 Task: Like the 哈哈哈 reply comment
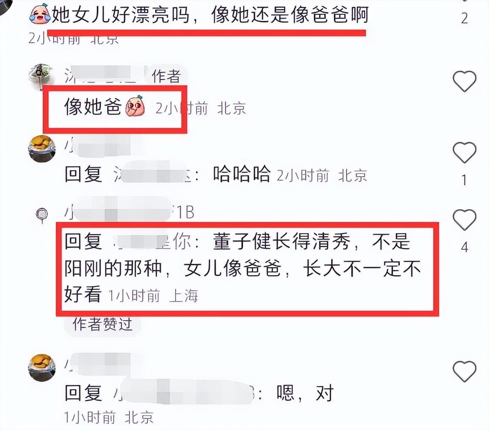[464, 153]
